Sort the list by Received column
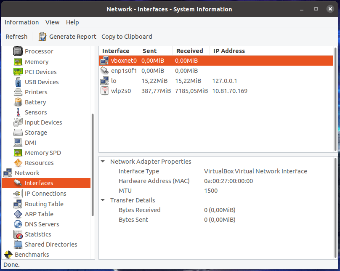This screenshot has width=340, height=271. point(190,51)
